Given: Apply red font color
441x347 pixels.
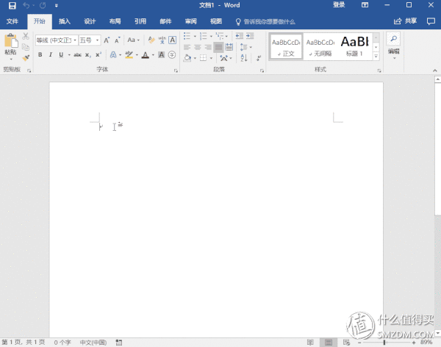Looking at the screenshot, I should tap(146, 55).
